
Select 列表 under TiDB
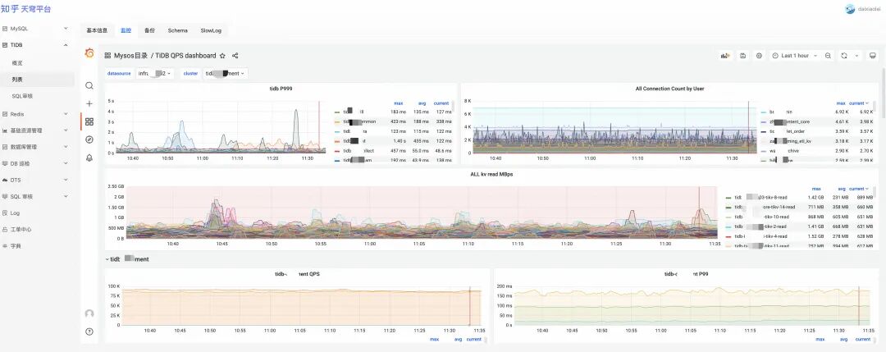tap(17, 80)
